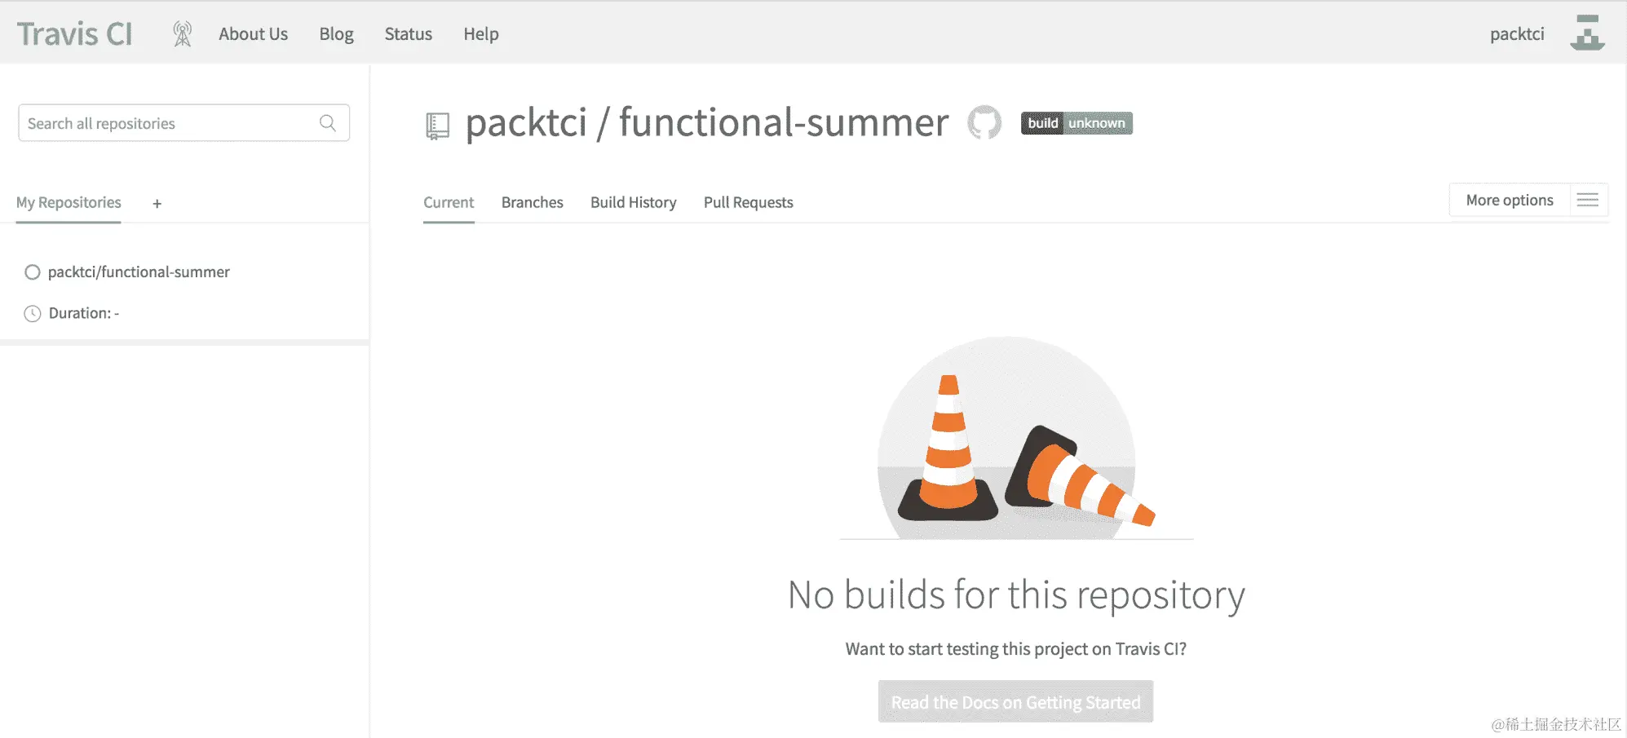Screen dimensions: 1627x738
Task: Click the packtci profile avatar icon
Action: tap(1587, 33)
